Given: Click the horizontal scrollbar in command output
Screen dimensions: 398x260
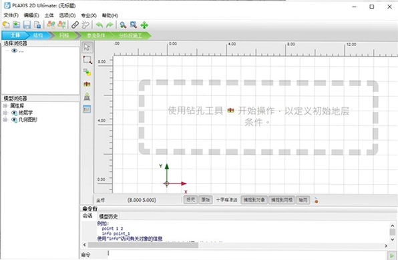Looking at the screenshot, I should click(143, 245).
